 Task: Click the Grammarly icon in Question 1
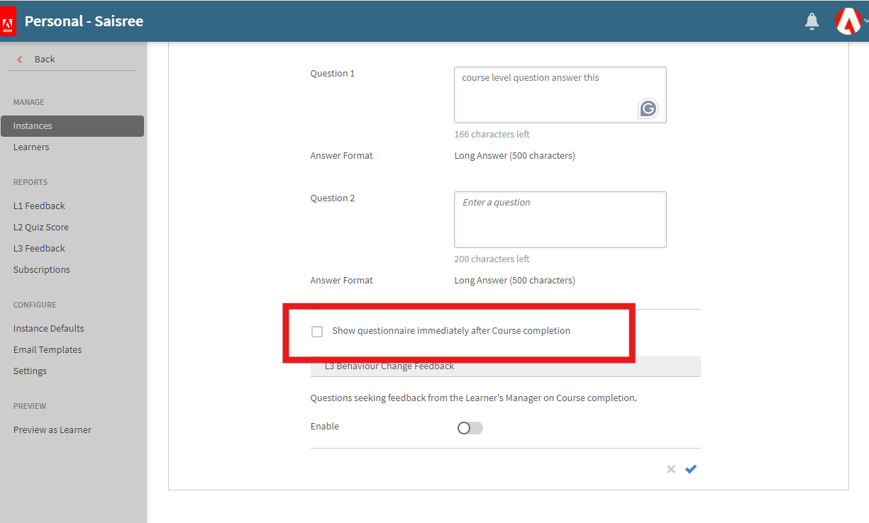[x=648, y=108]
